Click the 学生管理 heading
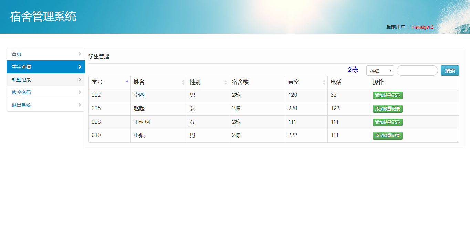This screenshot has width=470, height=226. pyautogui.click(x=99, y=56)
